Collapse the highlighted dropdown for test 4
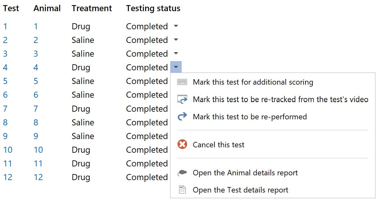Image resolution: width=378 pixels, height=203 pixels. pos(176,67)
